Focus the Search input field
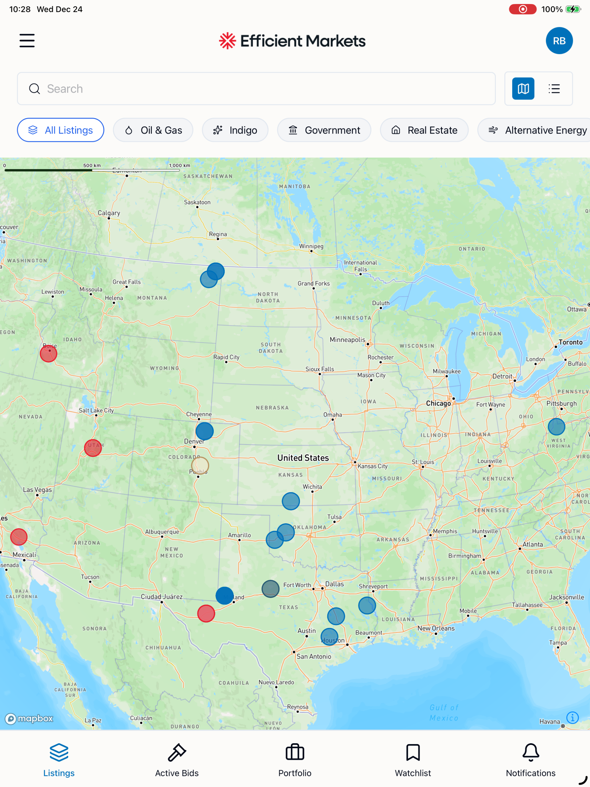Screen dimensions: 590x787 (256, 89)
